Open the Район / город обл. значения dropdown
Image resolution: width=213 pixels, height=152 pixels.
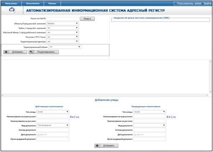point(63,28)
